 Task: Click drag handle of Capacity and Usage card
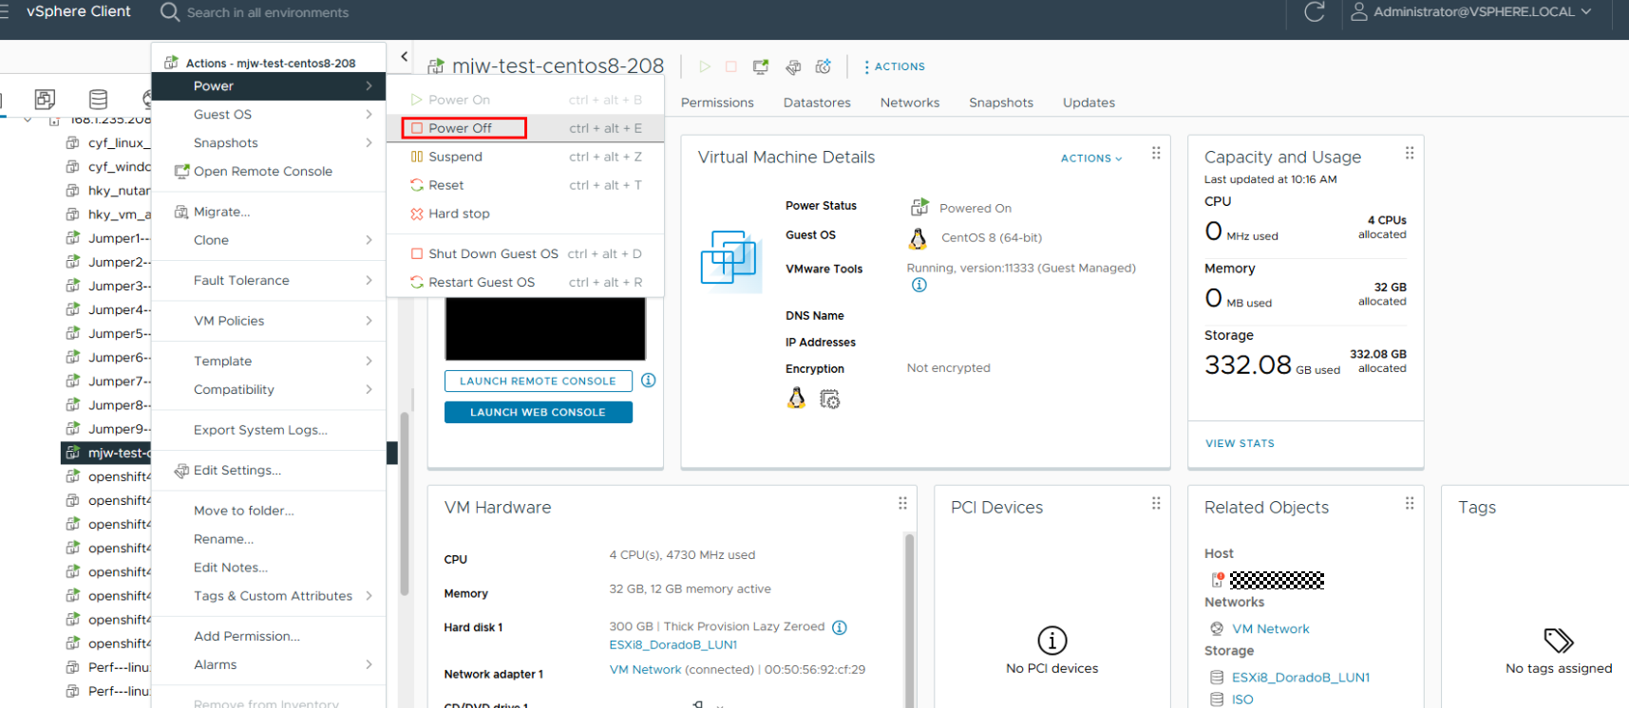pyautogui.click(x=1410, y=153)
